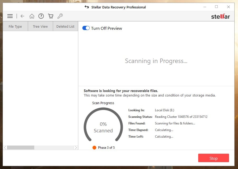The height and width of the screenshot is (169, 238).
Task: Switch to the File Type tab
Action: point(15,26)
